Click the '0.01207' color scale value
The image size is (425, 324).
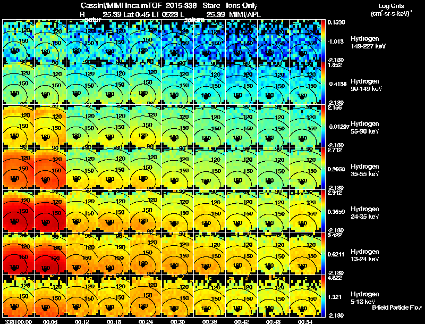(x=339, y=127)
